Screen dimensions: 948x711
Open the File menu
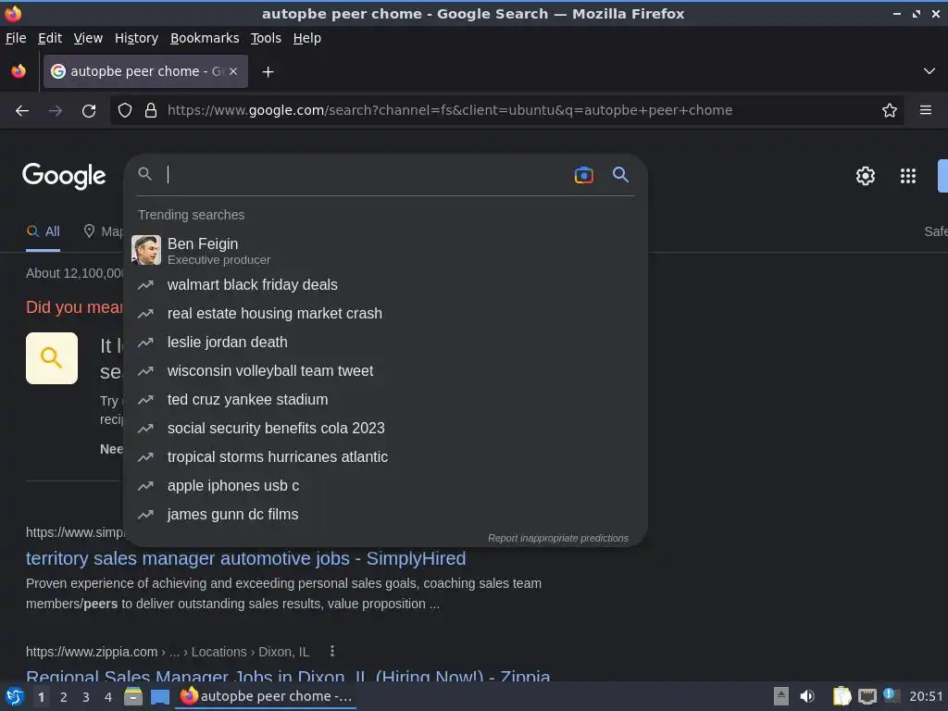16,38
